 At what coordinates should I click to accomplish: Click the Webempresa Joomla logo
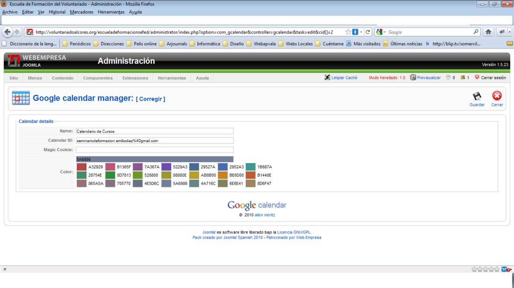point(37,61)
